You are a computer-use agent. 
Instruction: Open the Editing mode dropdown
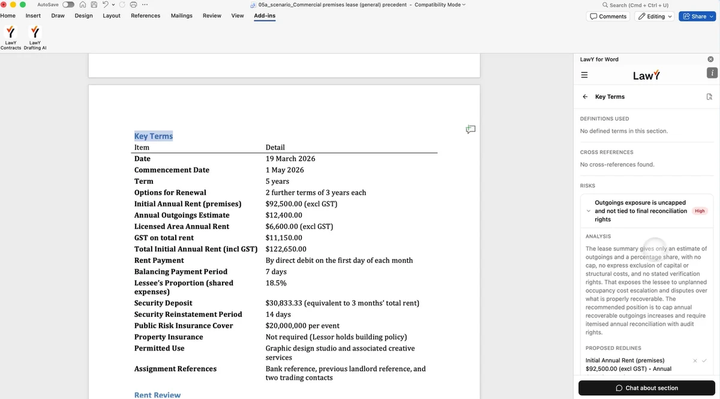[x=655, y=16]
